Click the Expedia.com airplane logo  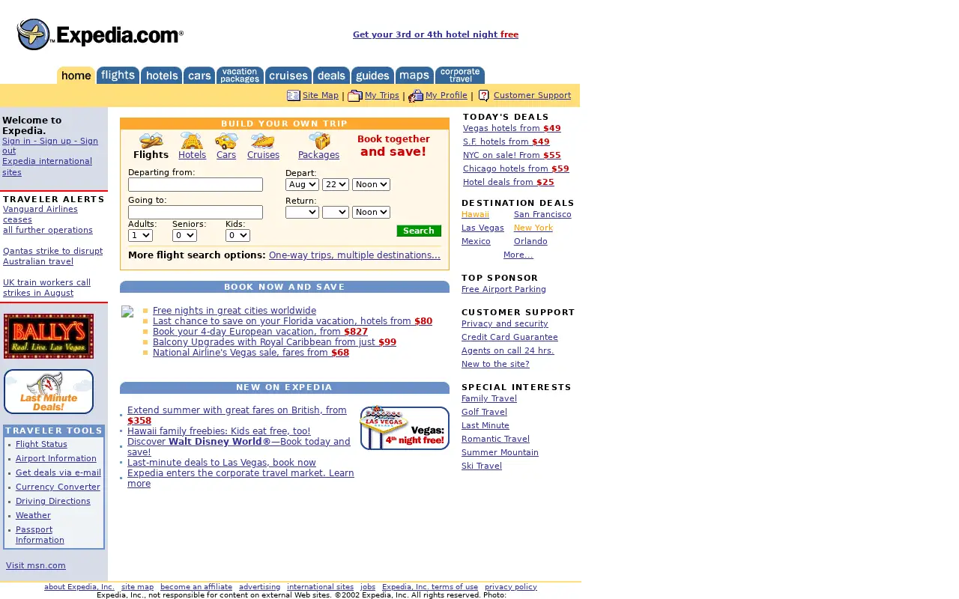[100, 34]
